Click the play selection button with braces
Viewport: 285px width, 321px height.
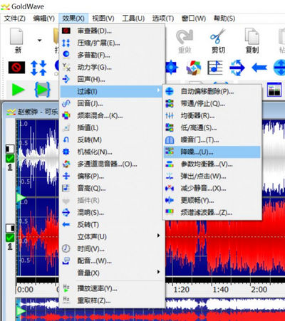[43, 90]
